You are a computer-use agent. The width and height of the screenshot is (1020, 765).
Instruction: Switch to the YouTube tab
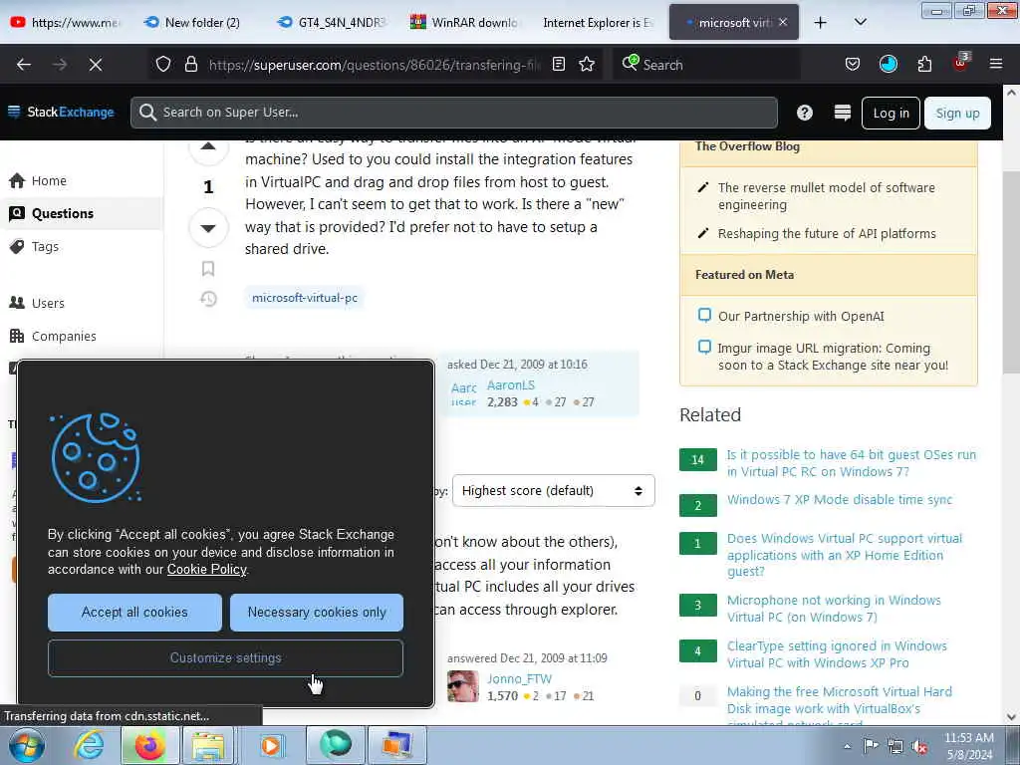pos(66,22)
